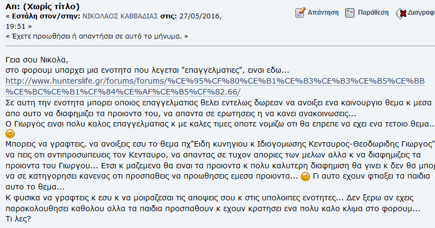Click the sent date 27/05/2016
435x228 pixels.
pos(200,16)
